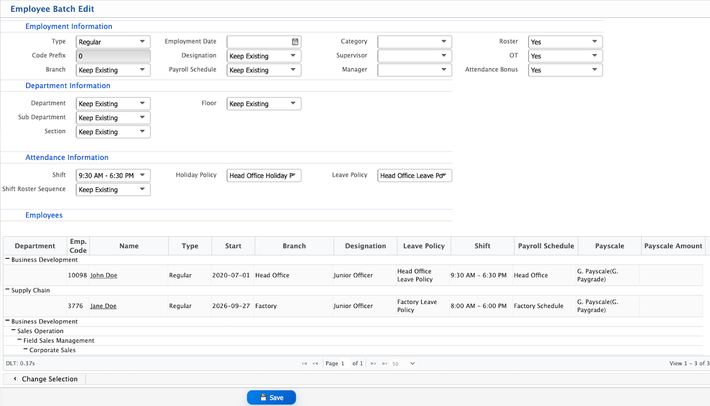Collapse the Supply Chain group row

pyautogui.click(x=7, y=290)
